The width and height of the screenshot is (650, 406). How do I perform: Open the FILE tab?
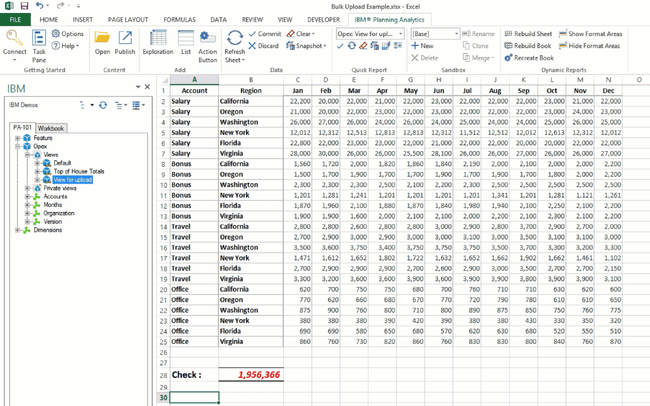(15, 20)
